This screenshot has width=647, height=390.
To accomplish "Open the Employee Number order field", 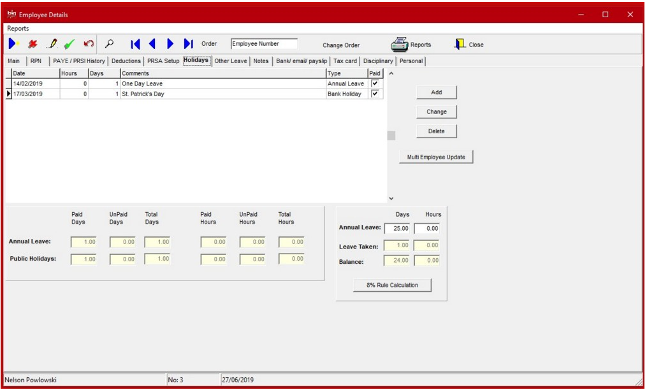I will point(265,43).
